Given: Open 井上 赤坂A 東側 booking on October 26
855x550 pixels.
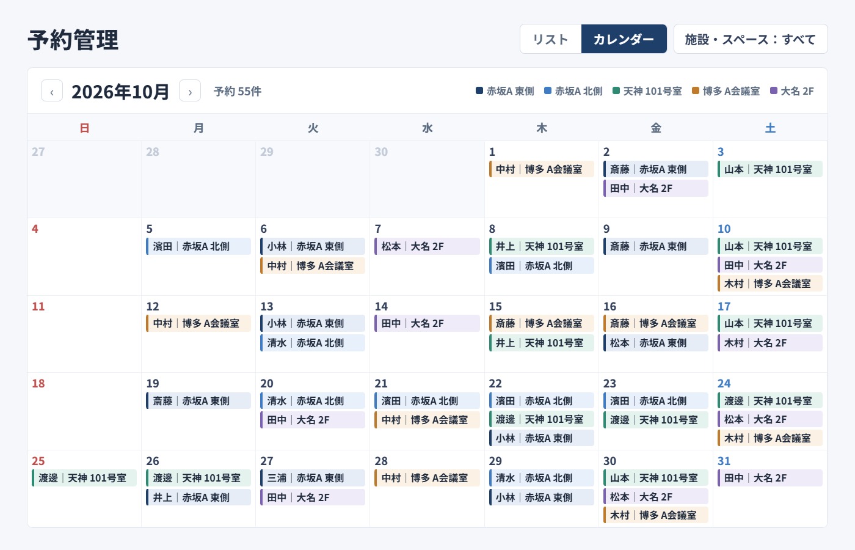Looking at the screenshot, I should pos(198,497).
